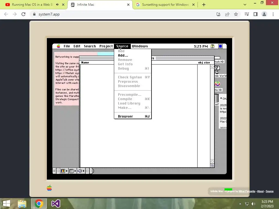Screen dimensions: 279x209
Task: Show hidden system tray icons
Action: pos(240,204)
